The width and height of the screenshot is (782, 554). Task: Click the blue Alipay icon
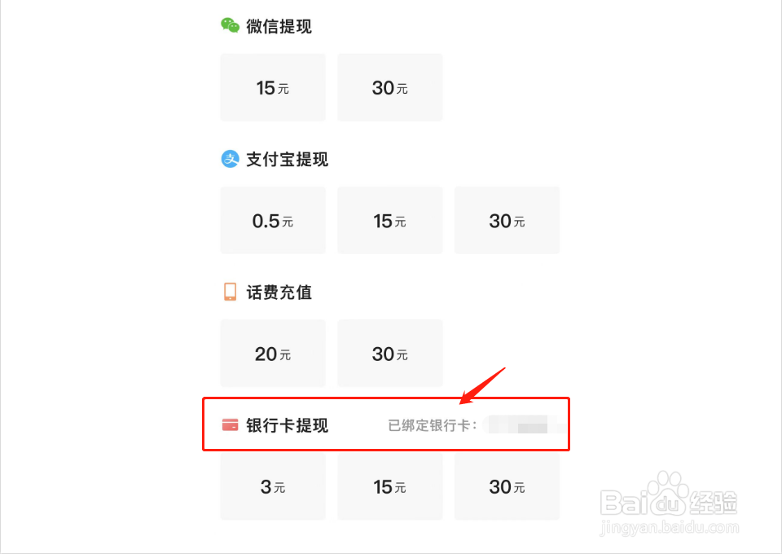pos(230,159)
